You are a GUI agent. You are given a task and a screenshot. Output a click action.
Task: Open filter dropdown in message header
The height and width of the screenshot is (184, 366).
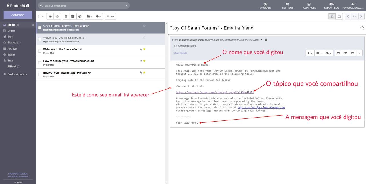coord(310,53)
